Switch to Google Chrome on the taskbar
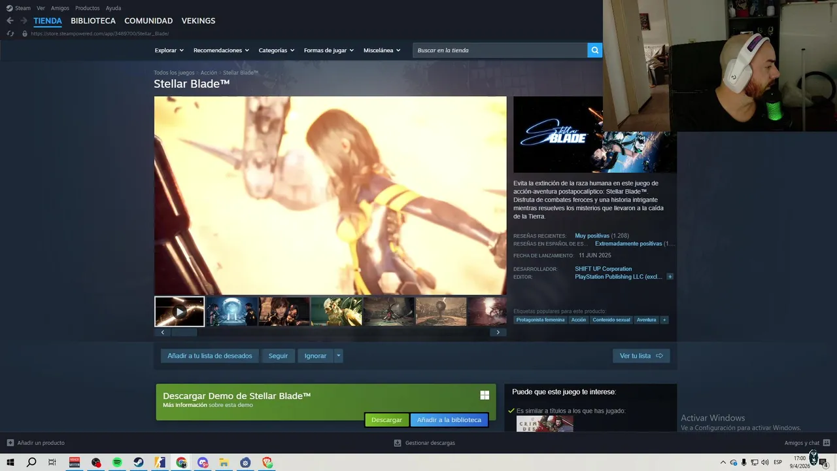 point(181,462)
